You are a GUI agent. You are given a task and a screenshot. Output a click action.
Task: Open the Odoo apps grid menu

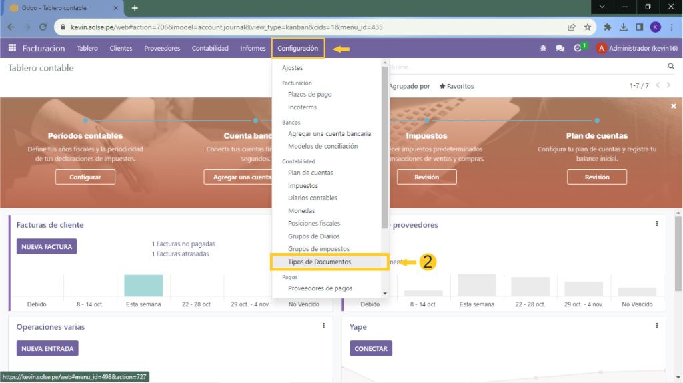(12, 49)
